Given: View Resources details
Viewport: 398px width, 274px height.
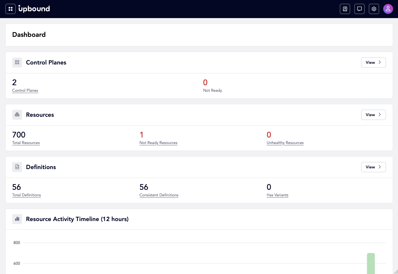Looking at the screenshot, I should pos(374,115).
